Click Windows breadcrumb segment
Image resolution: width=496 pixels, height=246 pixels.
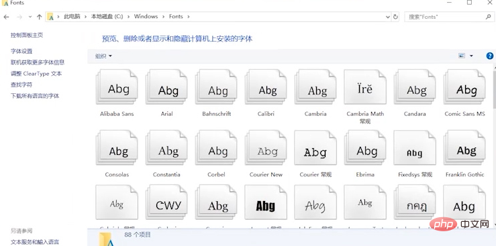point(146,16)
